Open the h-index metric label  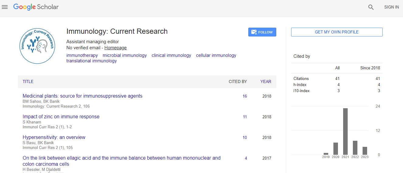click(300, 85)
